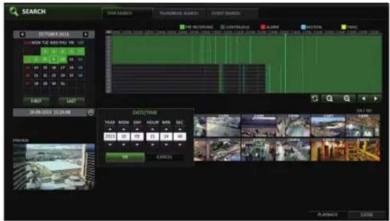Select date 11 in October calendar

[x=72, y=60]
